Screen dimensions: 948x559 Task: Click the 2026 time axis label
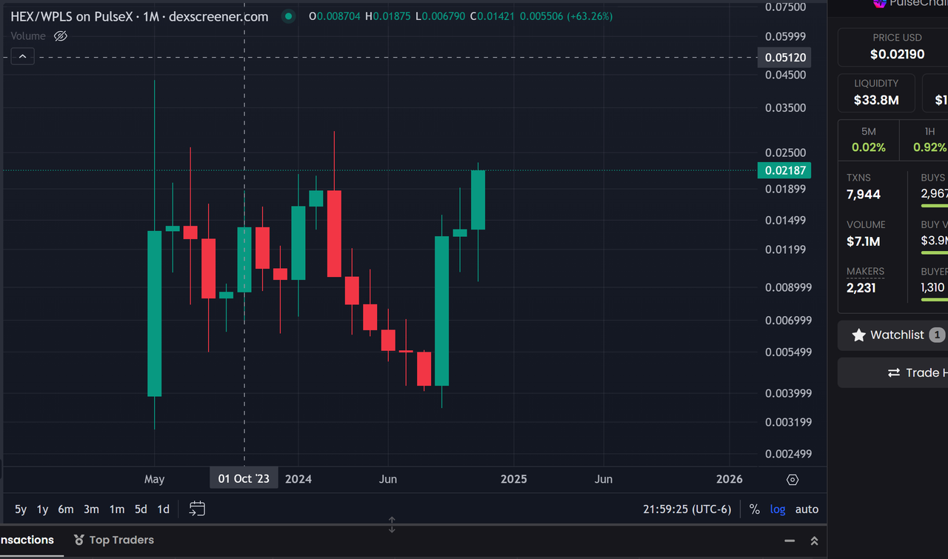730,479
